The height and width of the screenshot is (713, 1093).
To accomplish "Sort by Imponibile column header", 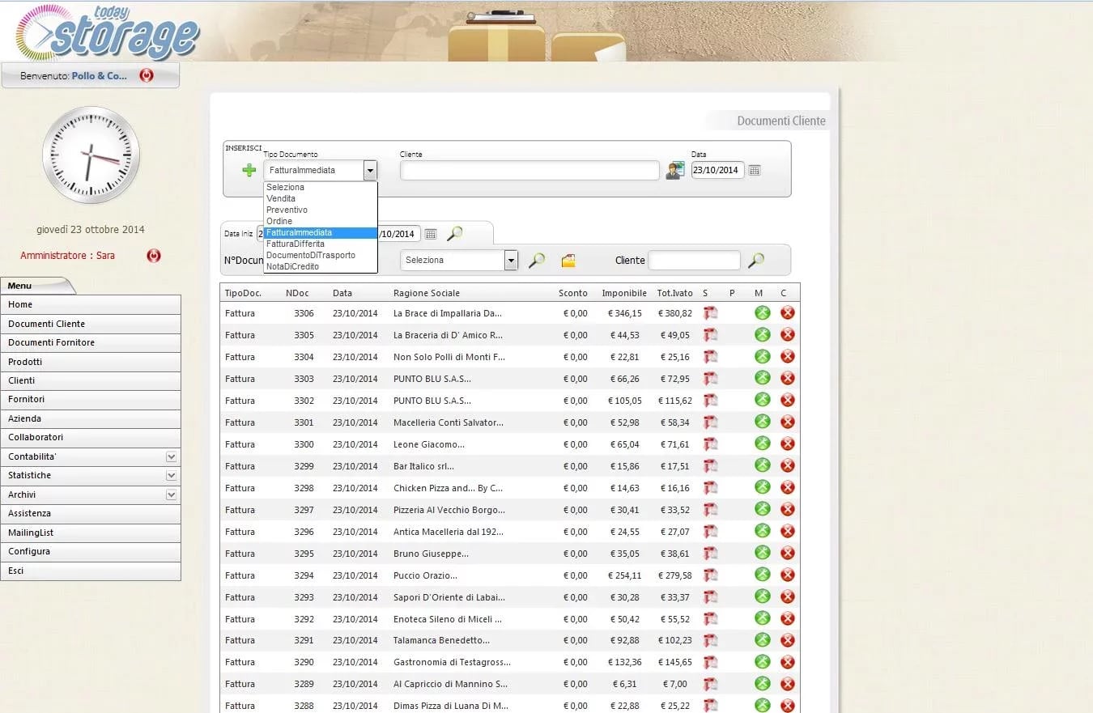I will [x=624, y=293].
